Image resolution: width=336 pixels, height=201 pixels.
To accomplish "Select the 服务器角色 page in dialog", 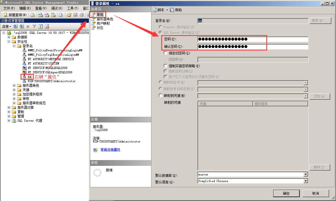I will click(x=105, y=19).
